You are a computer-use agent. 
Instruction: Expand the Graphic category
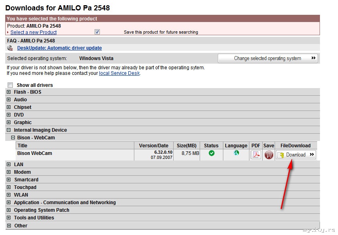click(x=8, y=122)
